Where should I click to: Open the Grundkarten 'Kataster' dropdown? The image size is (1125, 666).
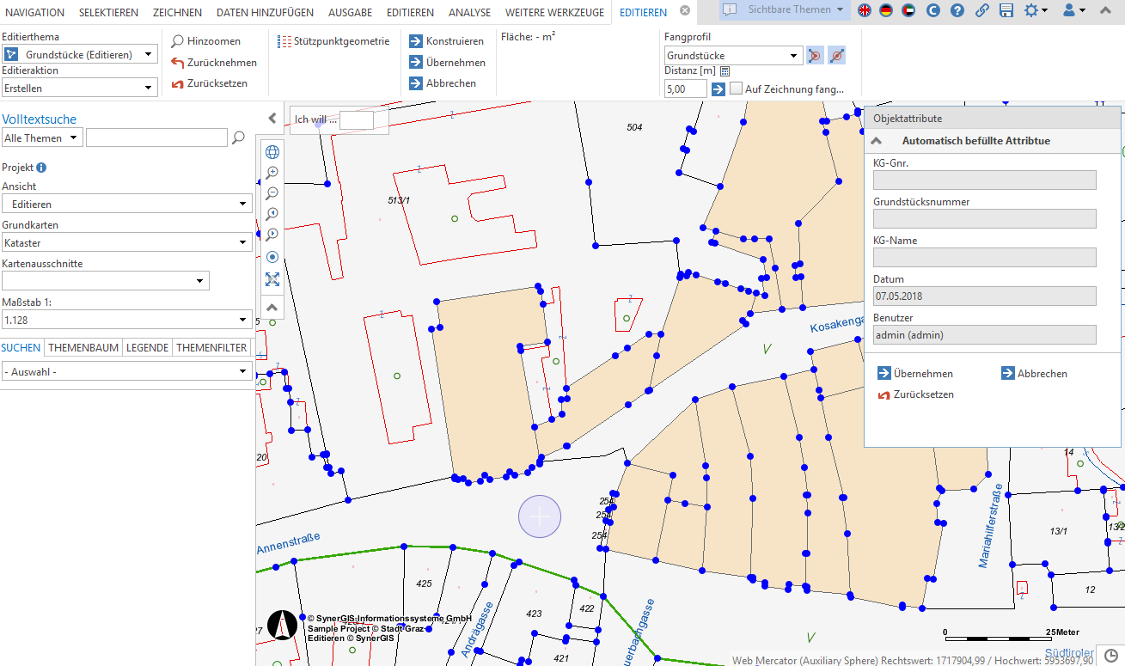[127, 243]
